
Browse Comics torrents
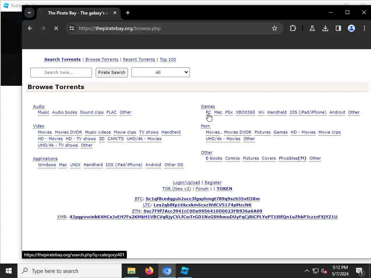click(x=232, y=159)
